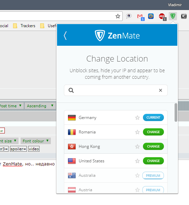Click the search magnifier icon
The height and width of the screenshot is (205, 189).
point(71,90)
